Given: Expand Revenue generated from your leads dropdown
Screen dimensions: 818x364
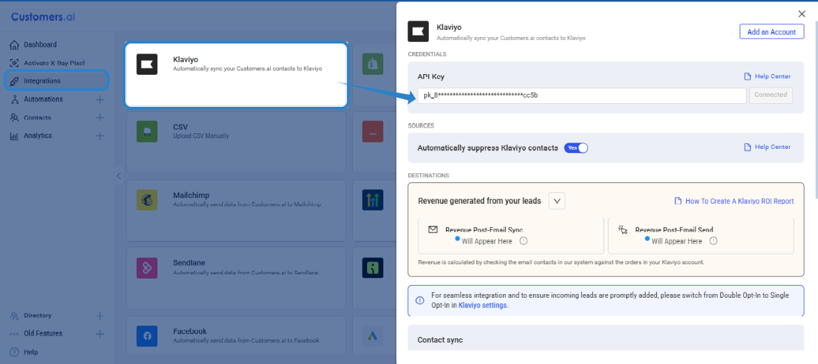Looking at the screenshot, I should point(556,201).
